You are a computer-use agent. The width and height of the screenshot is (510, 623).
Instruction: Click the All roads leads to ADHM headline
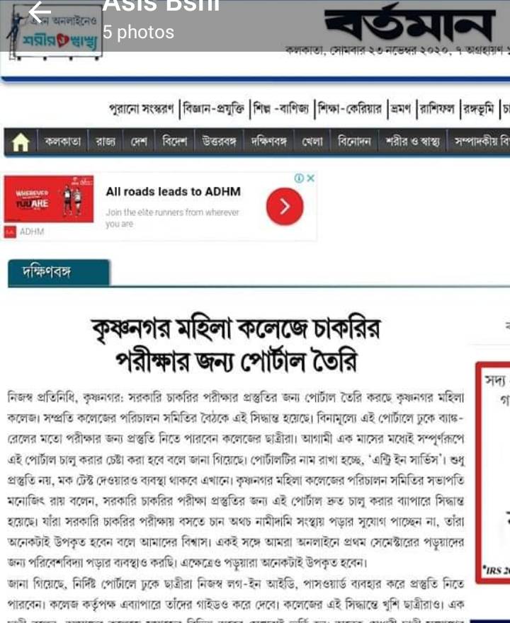(x=174, y=192)
